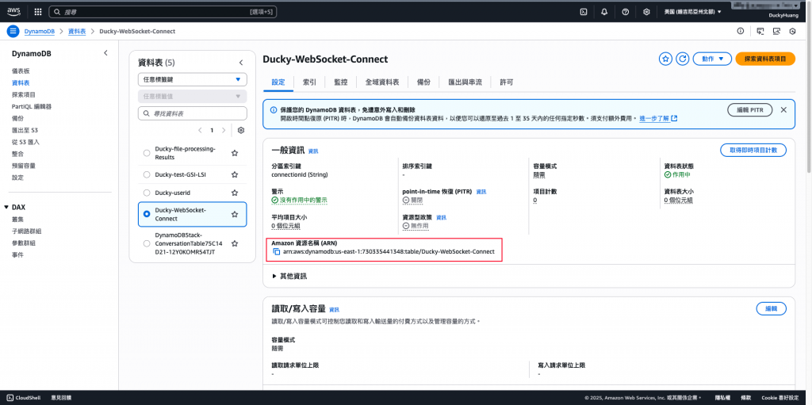Focus the AWS top search field
The width and height of the screenshot is (812, 405).
click(163, 11)
